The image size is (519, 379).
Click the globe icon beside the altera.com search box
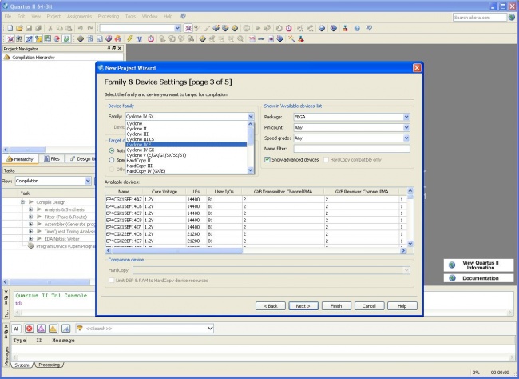pos(512,18)
